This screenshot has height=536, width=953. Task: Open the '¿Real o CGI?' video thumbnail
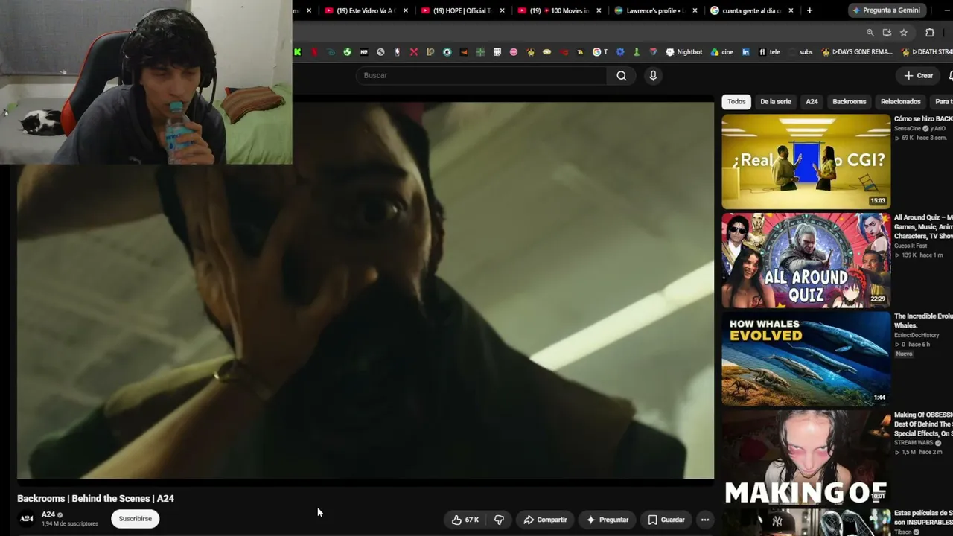806,162
